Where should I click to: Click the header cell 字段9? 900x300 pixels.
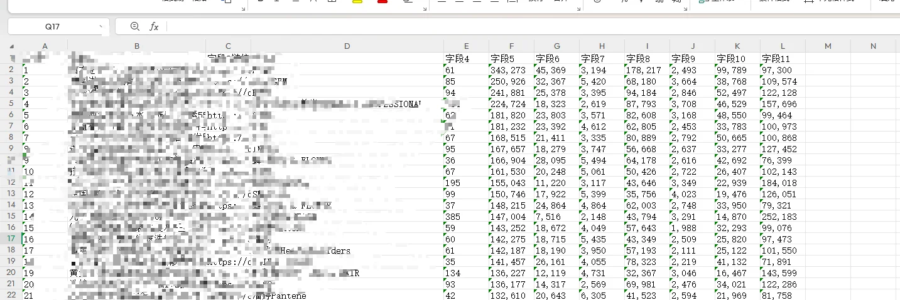pos(692,58)
